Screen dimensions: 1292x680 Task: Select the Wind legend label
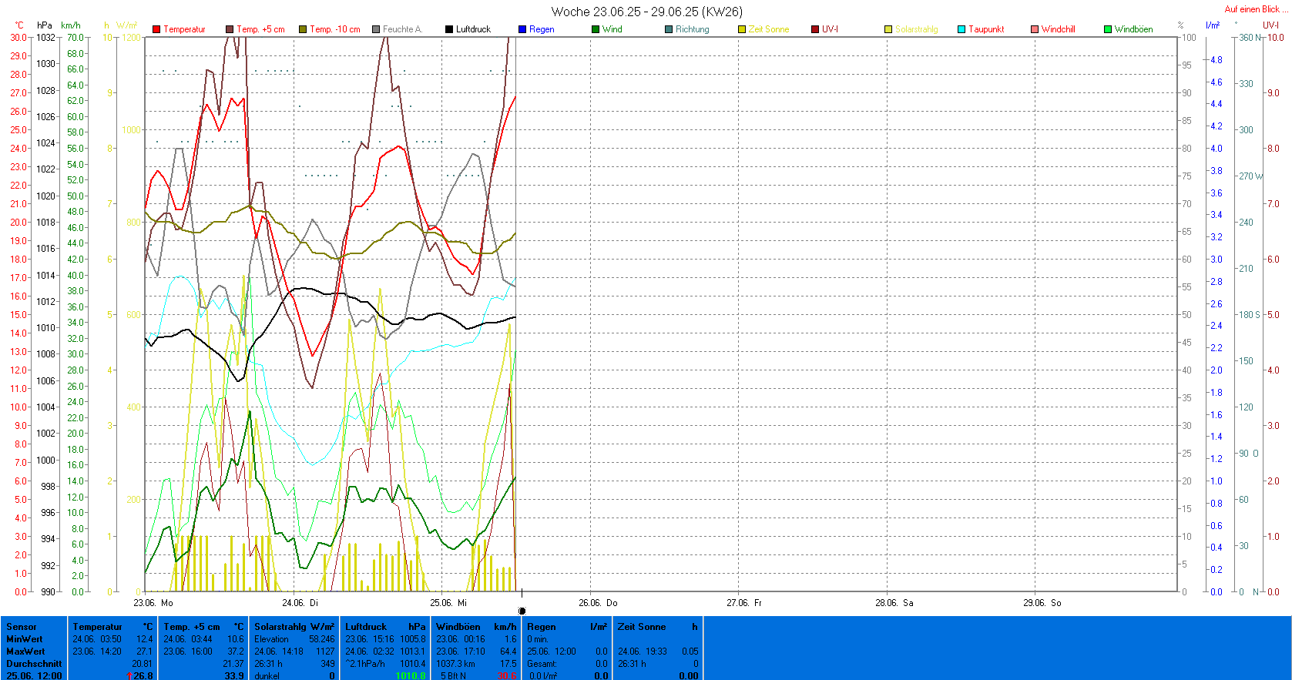(612, 29)
